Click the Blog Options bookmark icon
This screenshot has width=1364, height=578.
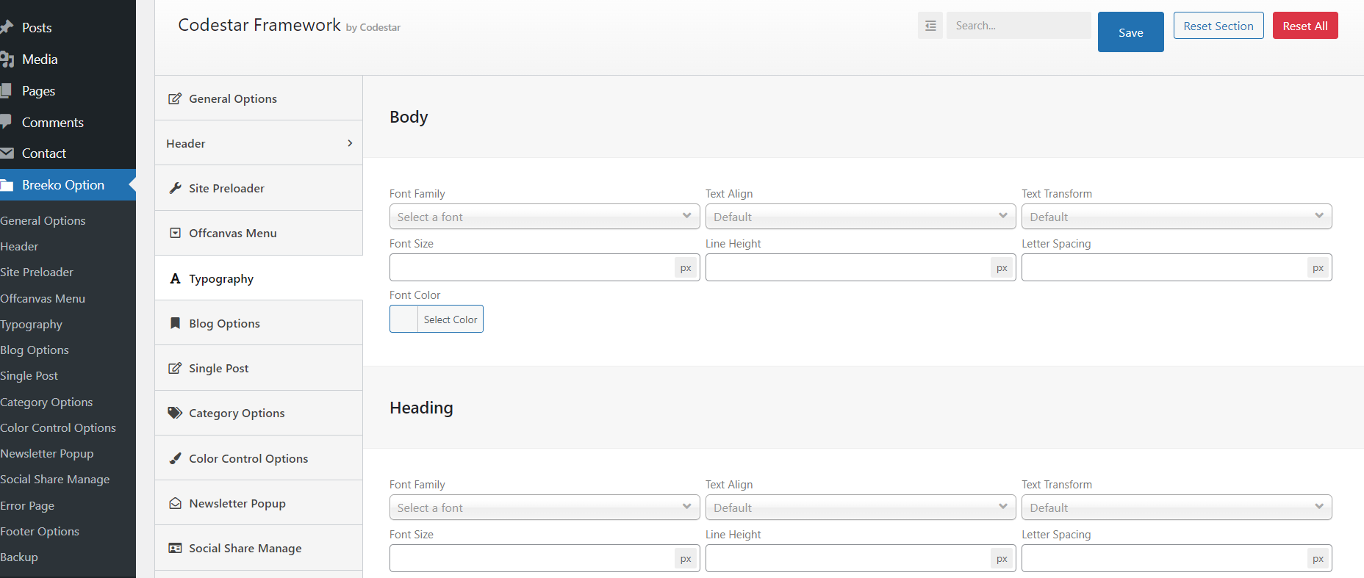click(x=175, y=323)
